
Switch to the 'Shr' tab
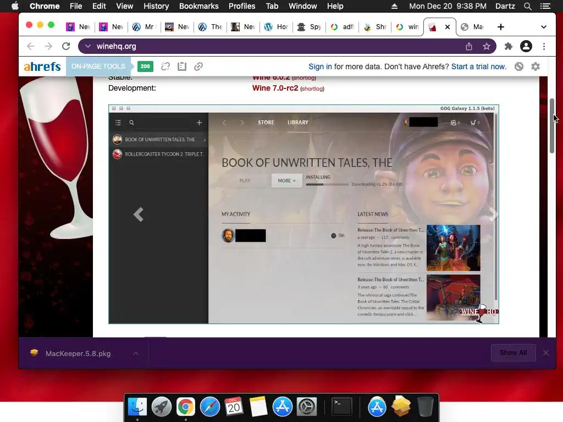376,27
